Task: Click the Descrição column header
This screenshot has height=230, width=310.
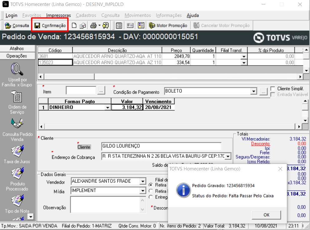Action: click(117, 50)
